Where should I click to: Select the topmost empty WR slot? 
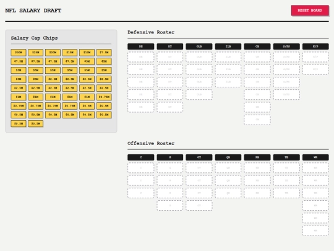click(315, 168)
